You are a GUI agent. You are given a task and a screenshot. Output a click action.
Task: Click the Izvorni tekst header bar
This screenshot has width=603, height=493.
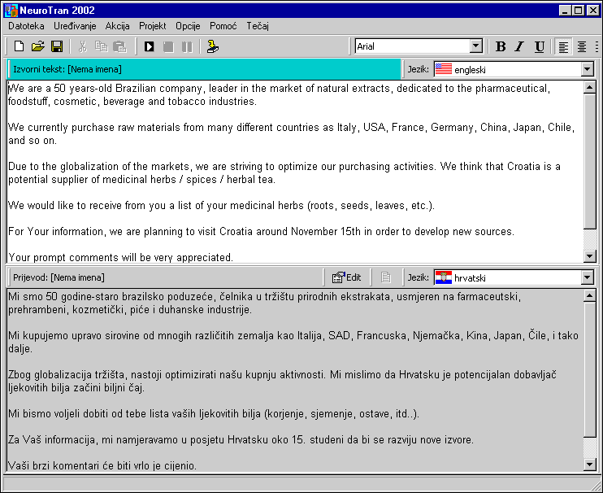(204, 69)
